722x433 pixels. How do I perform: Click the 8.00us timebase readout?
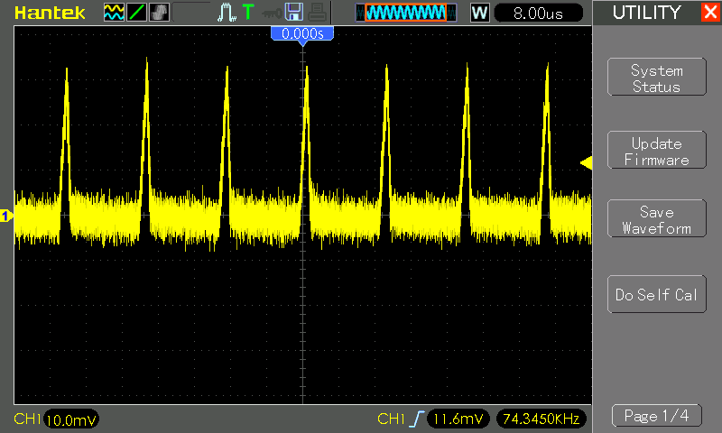[538, 13]
